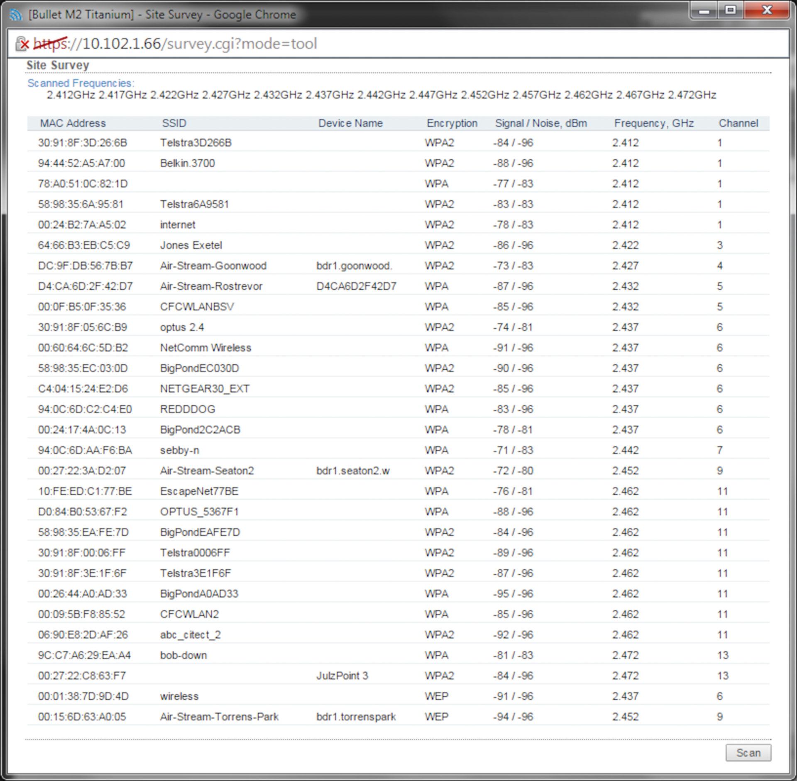Close the Site Survey window
The width and height of the screenshot is (797, 781).
[767, 10]
